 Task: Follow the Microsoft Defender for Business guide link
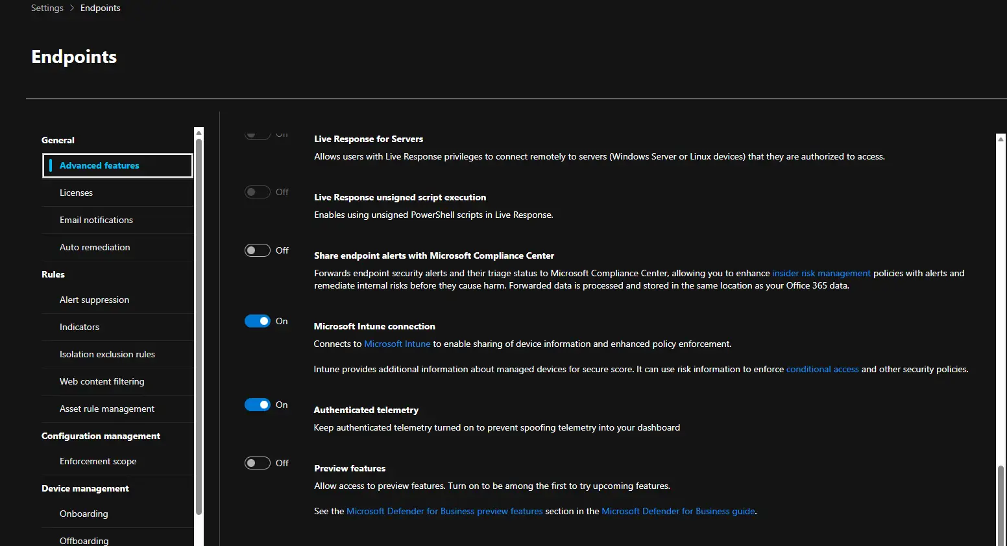point(678,511)
